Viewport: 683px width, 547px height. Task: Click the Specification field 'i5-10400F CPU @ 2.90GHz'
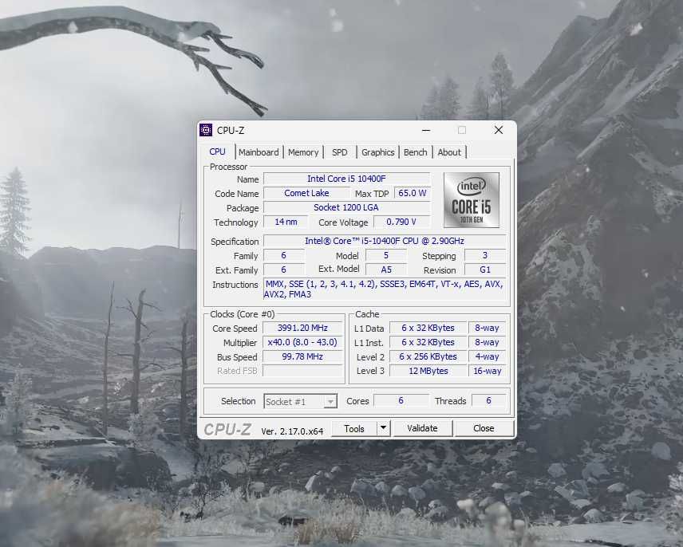point(385,241)
